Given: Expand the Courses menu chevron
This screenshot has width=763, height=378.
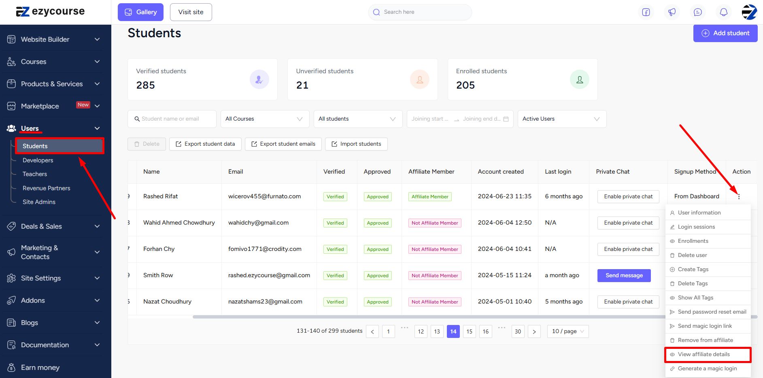Looking at the screenshot, I should click(97, 62).
